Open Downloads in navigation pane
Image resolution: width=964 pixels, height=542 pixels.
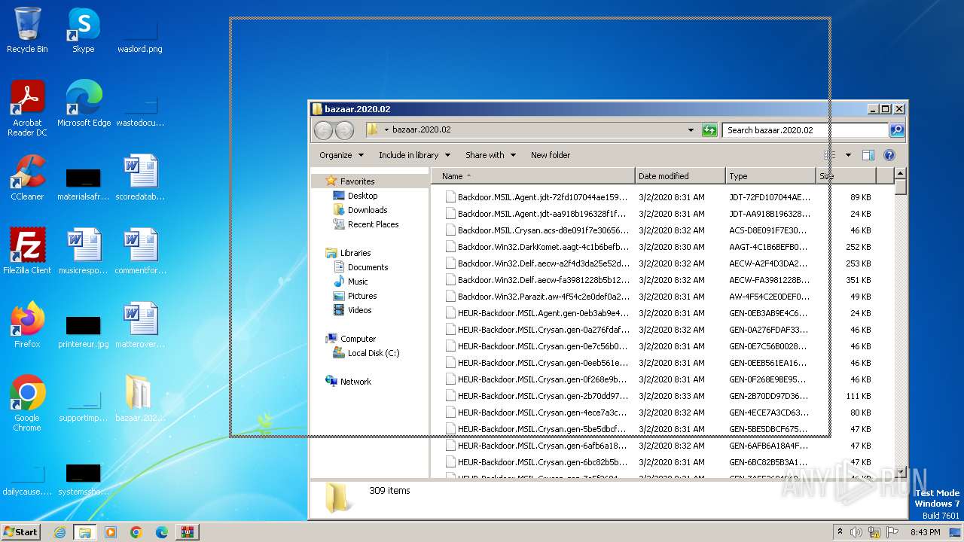368,210
